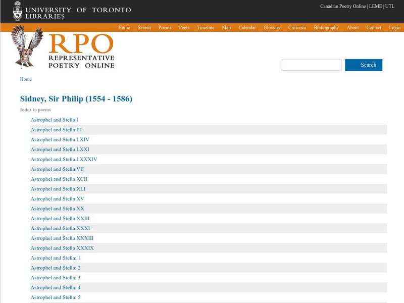Click the University of Toronto Libraries crest logo
The width and height of the screenshot is (404, 303).
click(18, 11)
